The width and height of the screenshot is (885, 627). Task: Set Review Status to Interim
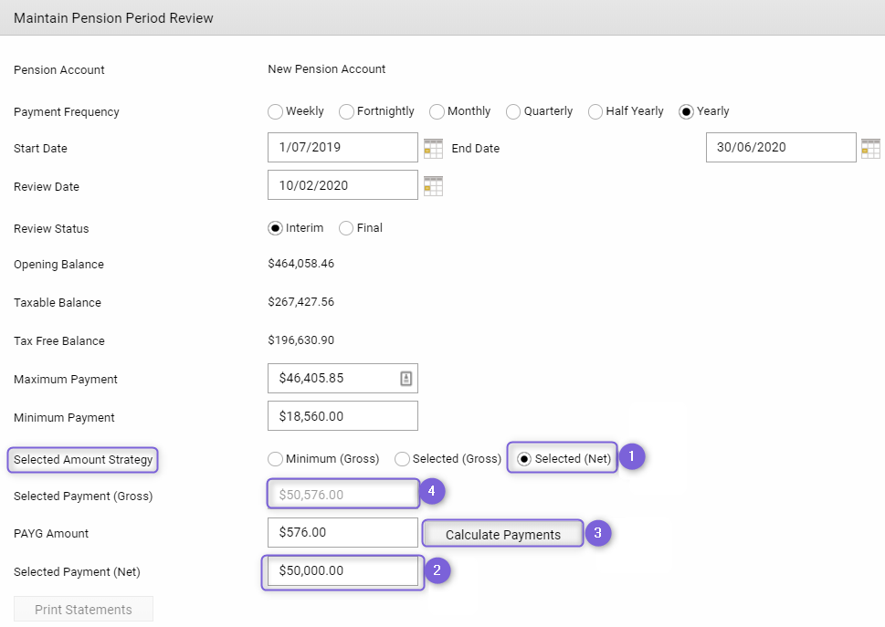pos(275,228)
